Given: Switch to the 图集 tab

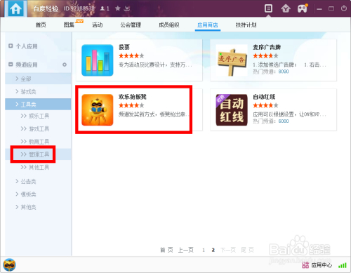Looking at the screenshot, I should coord(69,25).
